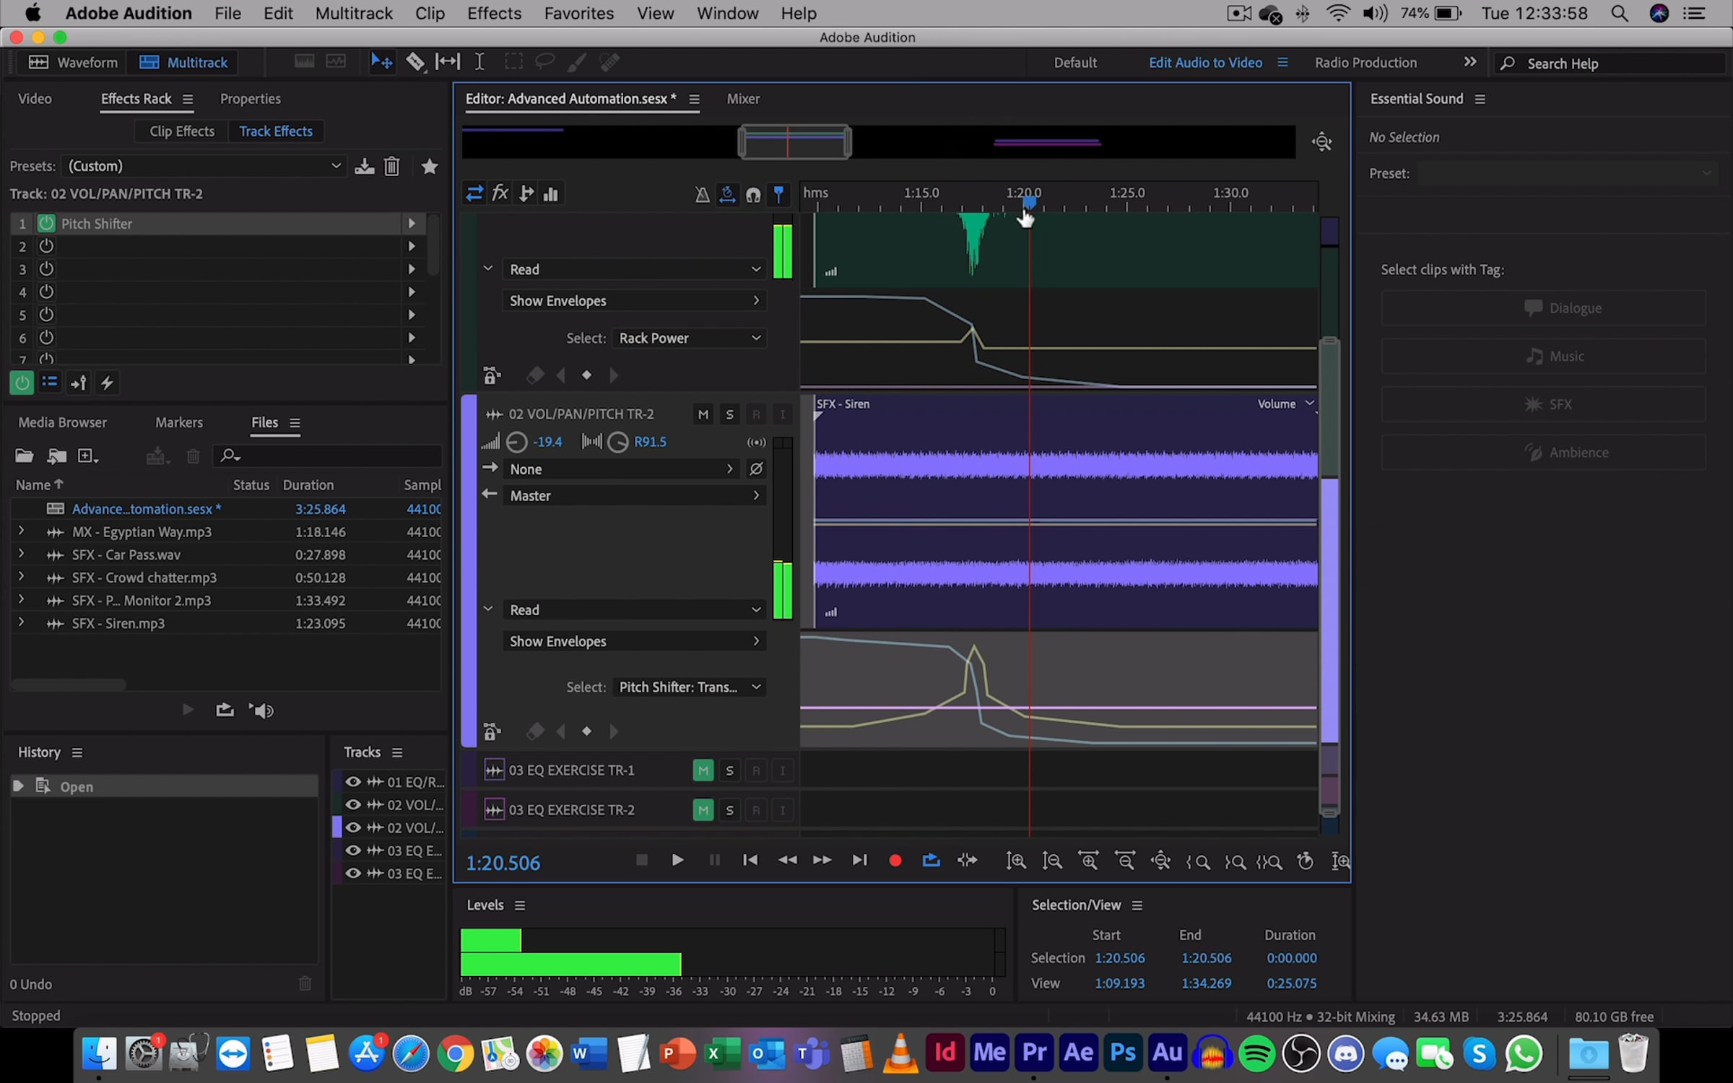Expand the SFX - Siren.mp3 file entry
Screen dimensions: 1733x1083
(21, 622)
